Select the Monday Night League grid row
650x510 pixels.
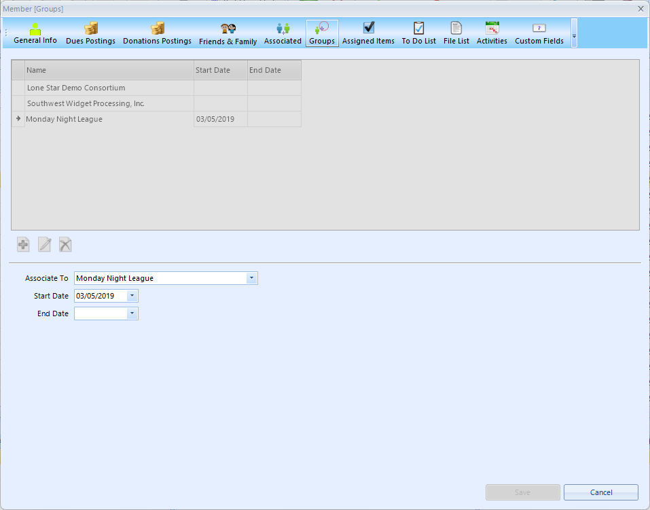[x=157, y=119]
